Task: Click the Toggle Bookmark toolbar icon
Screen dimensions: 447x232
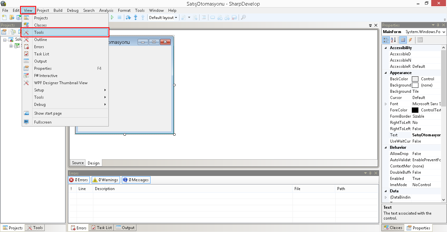Action: [213, 17]
